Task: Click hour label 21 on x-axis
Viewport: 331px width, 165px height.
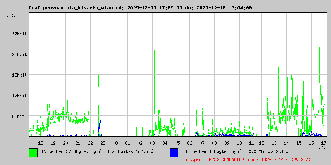Action: click(x=78, y=143)
